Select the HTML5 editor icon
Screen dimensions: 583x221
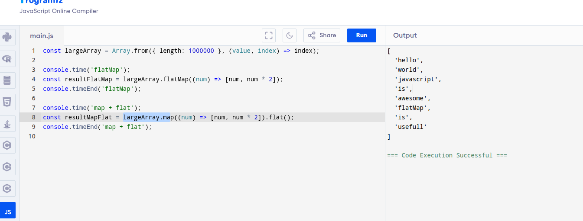point(7,102)
